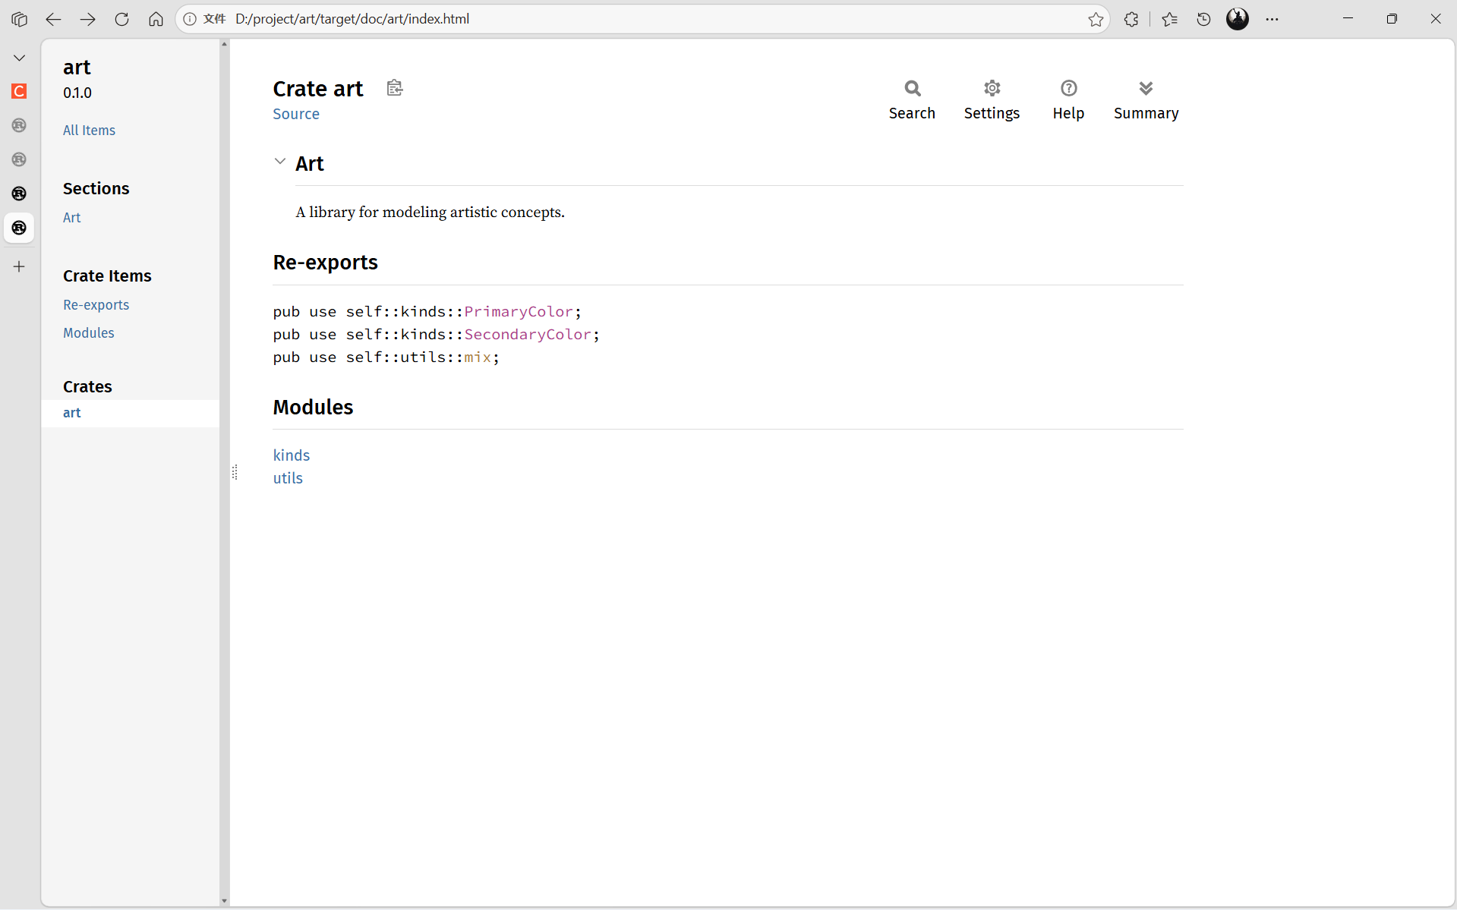
Task: Select the art crate under Crates
Action: [x=131, y=413]
